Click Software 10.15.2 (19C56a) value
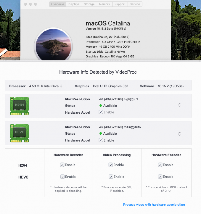Image resolution: width=201 pixels, height=214 pixels. 171,86
